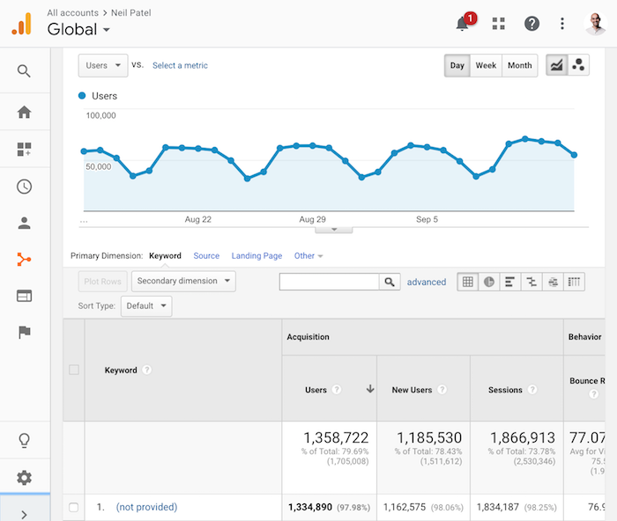Choose Keyword as primary dimension
The image size is (617, 521).
click(166, 256)
